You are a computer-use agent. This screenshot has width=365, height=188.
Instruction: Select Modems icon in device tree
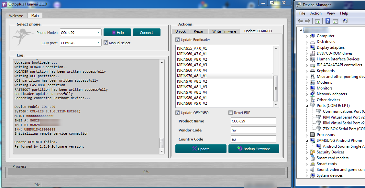tap(313, 82)
